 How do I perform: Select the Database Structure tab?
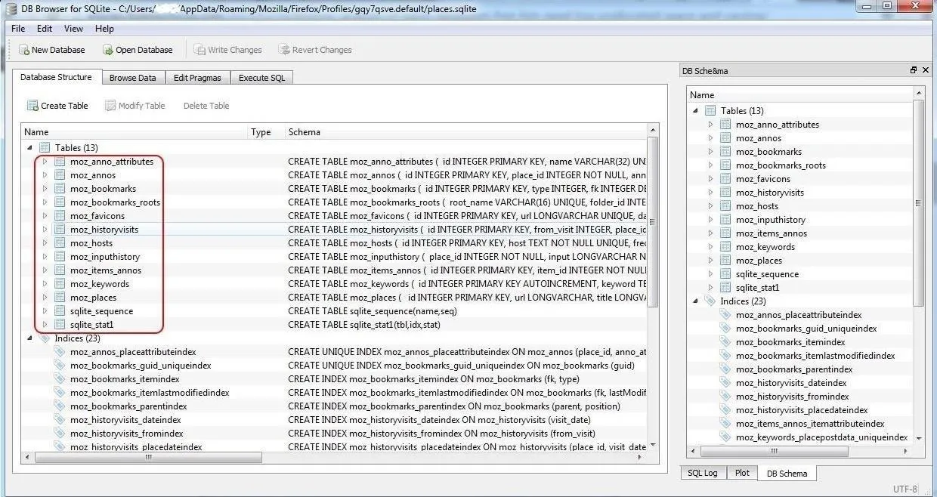(x=56, y=77)
